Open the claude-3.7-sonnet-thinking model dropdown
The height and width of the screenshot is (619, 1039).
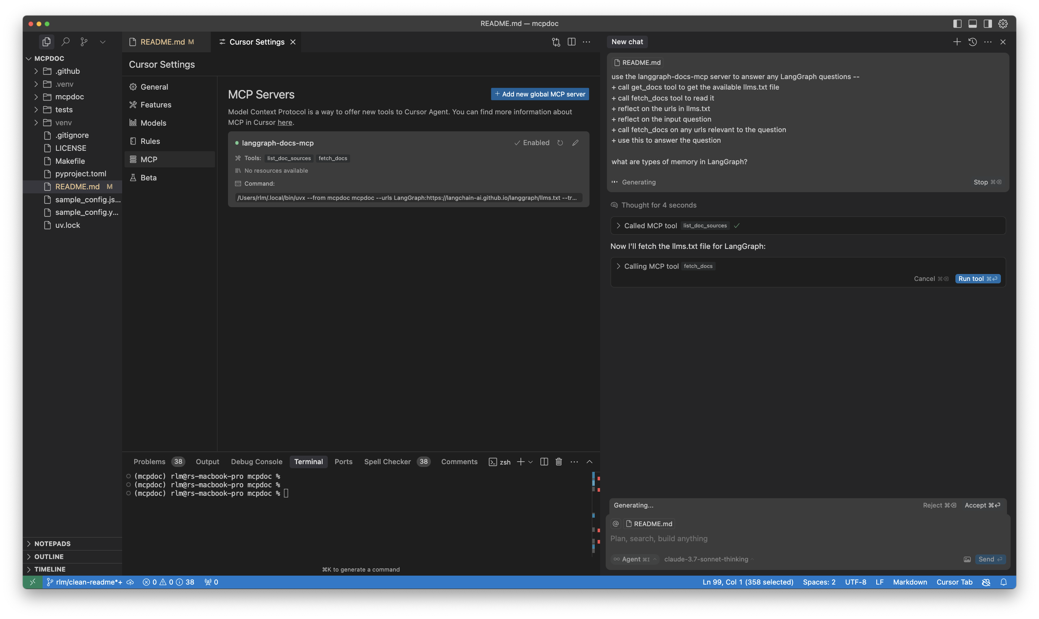click(x=708, y=559)
